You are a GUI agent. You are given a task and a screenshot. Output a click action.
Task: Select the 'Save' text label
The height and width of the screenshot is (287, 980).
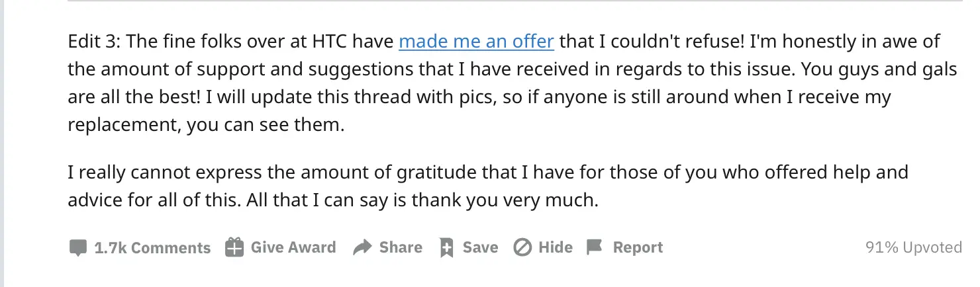pyautogui.click(x=480, y=247)
